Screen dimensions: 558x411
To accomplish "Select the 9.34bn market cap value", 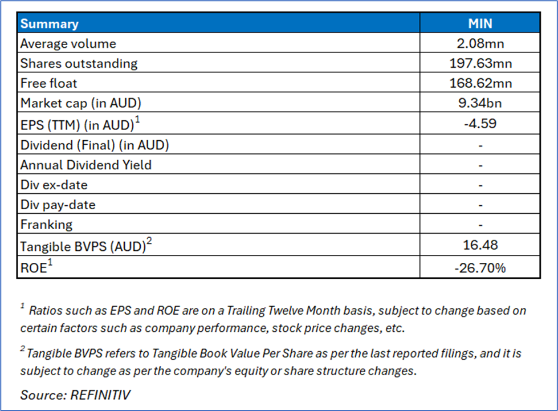I will (480, 103).
